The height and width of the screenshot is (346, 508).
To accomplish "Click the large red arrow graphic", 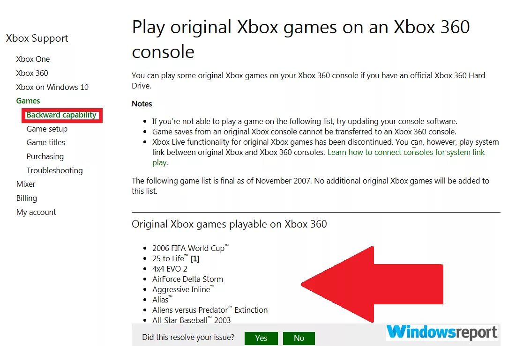I will click(372, 285).
